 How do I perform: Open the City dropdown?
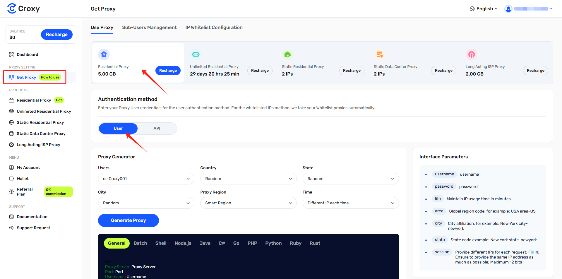(x=146, y=203)
